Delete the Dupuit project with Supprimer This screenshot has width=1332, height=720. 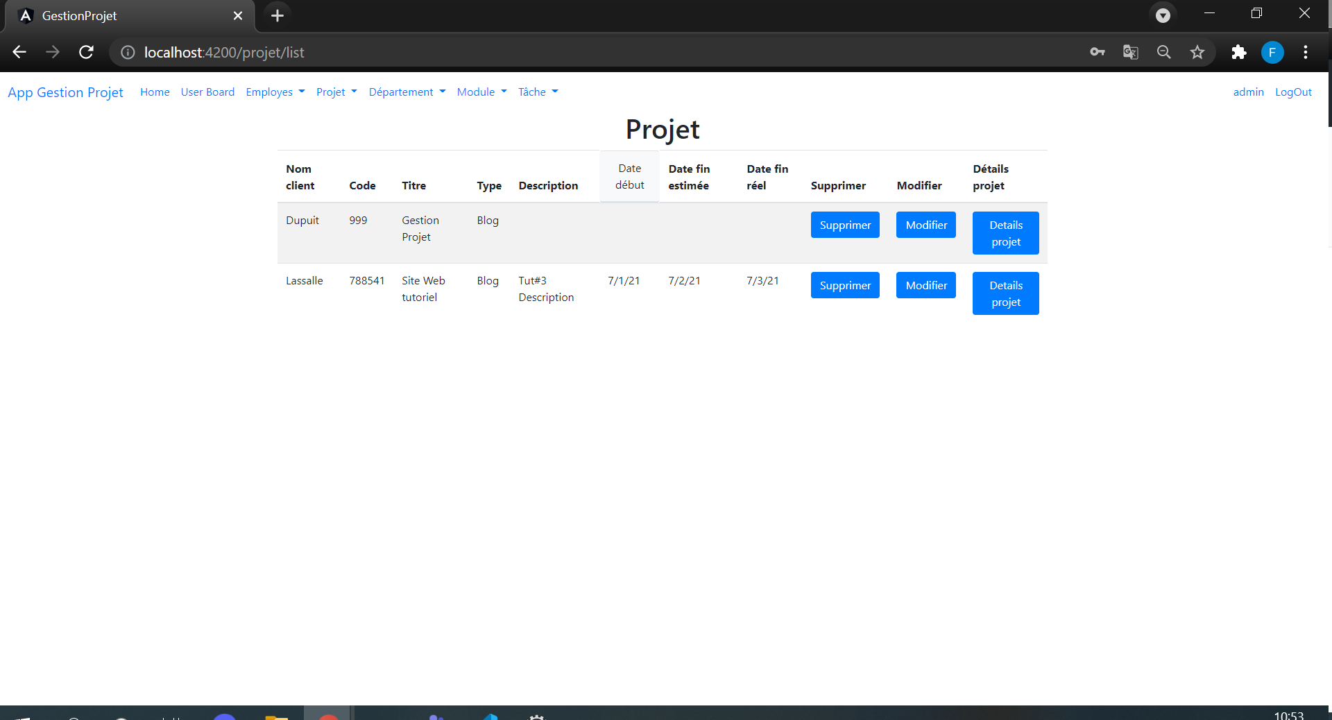tap(845, 225)
